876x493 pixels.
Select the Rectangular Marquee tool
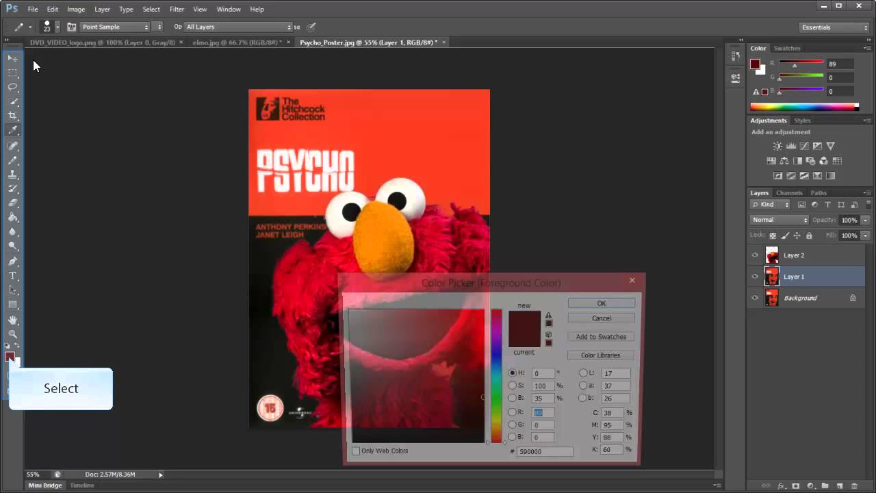point(12,73)
